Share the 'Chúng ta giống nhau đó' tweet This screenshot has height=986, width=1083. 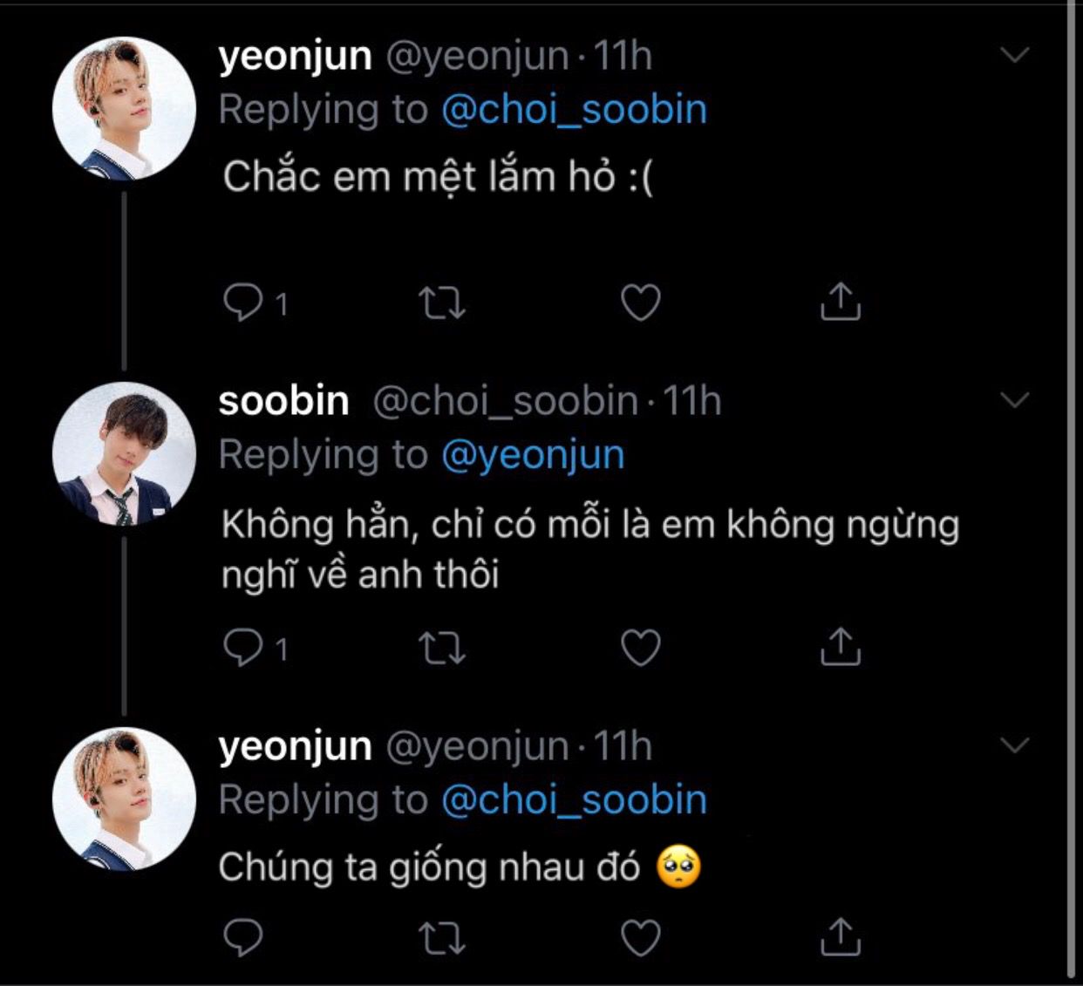[841, 936]
